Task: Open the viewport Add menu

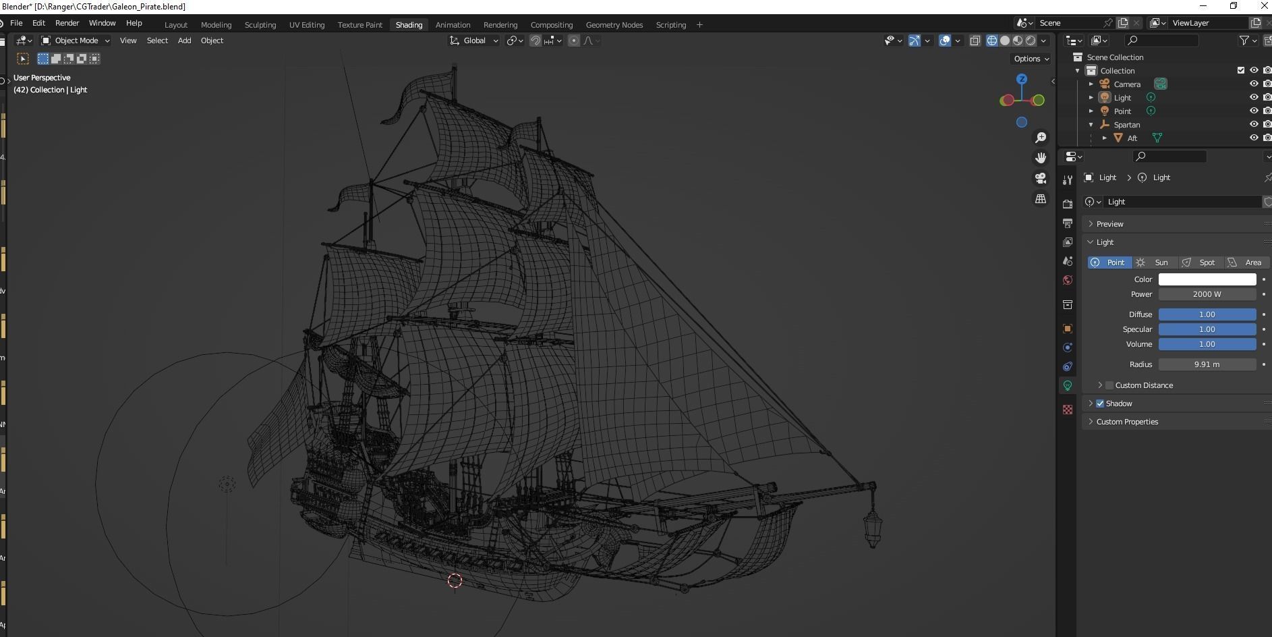Action: (184, 40)
